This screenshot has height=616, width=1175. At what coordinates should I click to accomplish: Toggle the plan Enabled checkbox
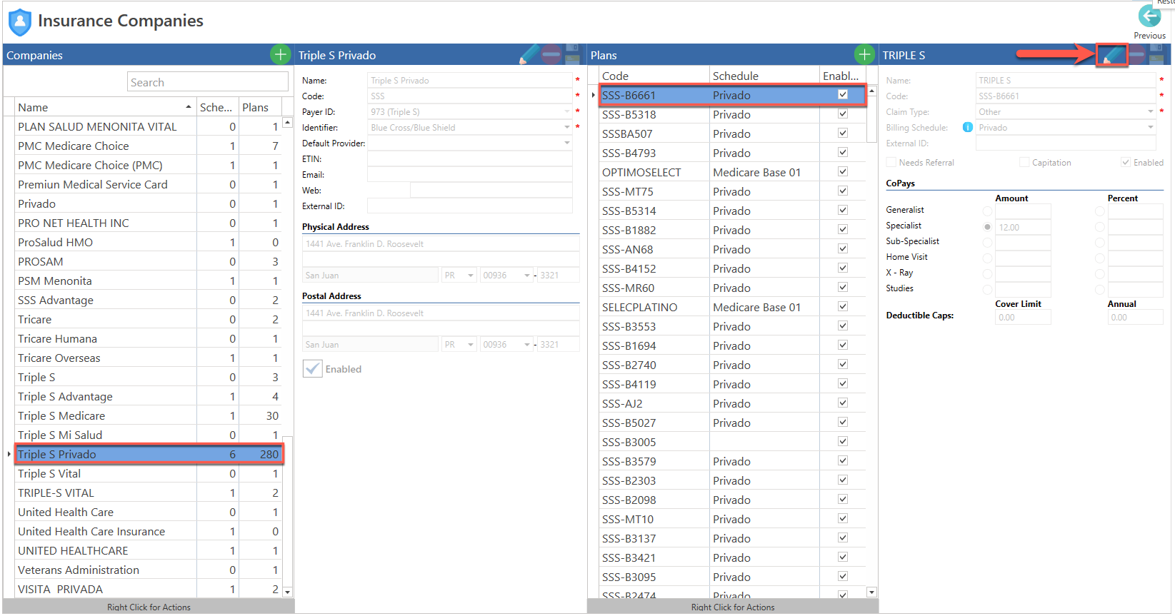pyautogui.click(x=1126, y=162)
